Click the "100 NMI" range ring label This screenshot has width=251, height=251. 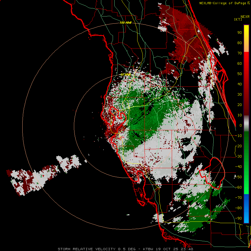[x=126, y=23]
